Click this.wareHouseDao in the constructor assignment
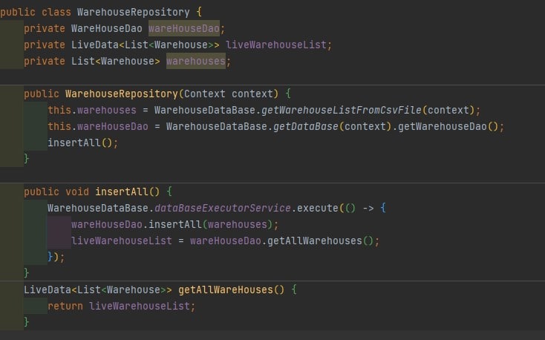 98,126
